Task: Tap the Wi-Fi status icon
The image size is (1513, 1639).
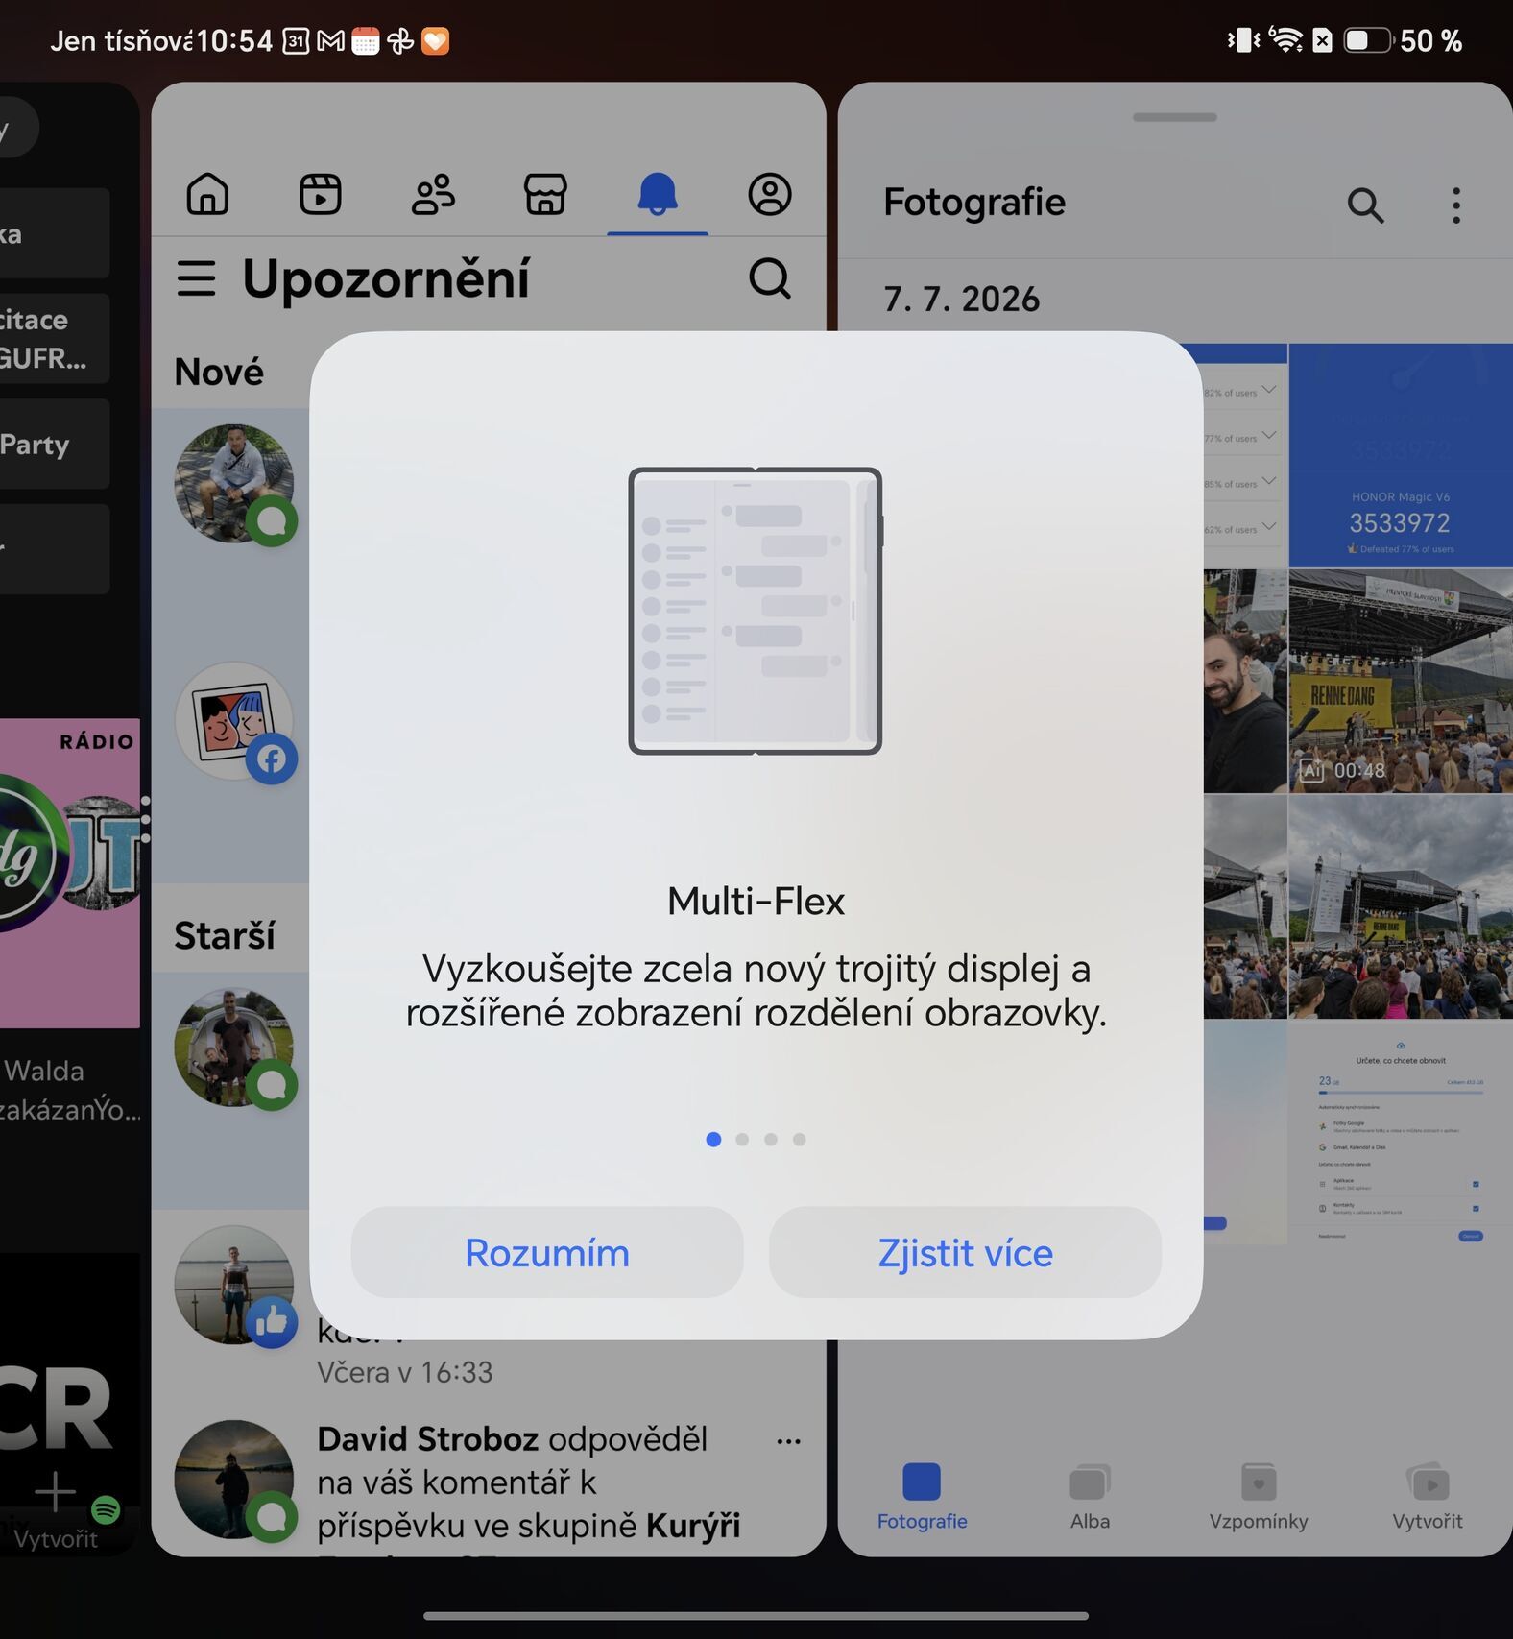Action: (1285, 39)
